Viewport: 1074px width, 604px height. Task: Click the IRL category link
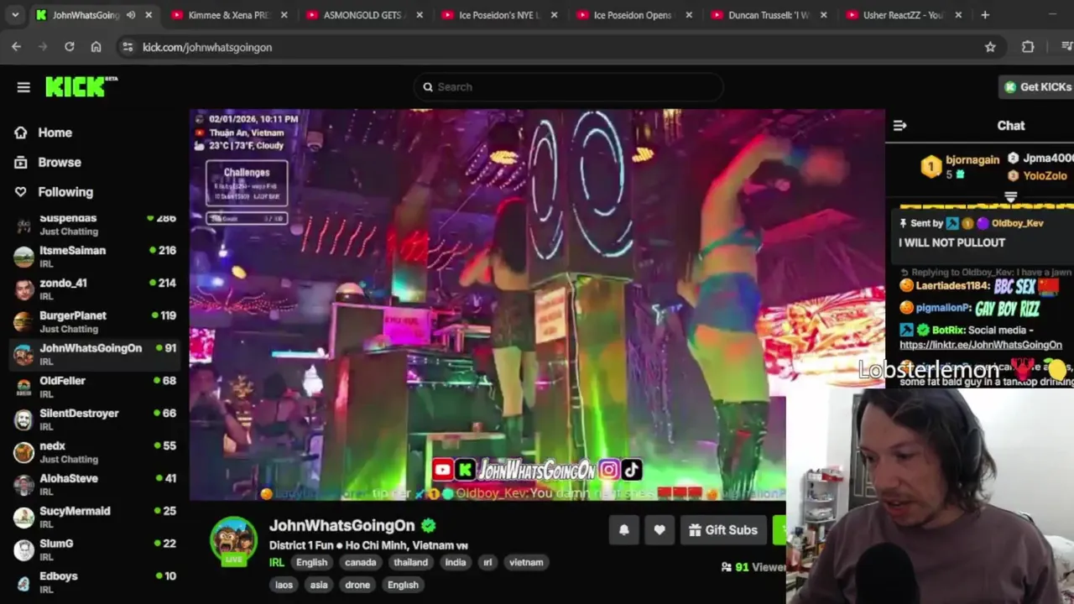pos(276,562)
